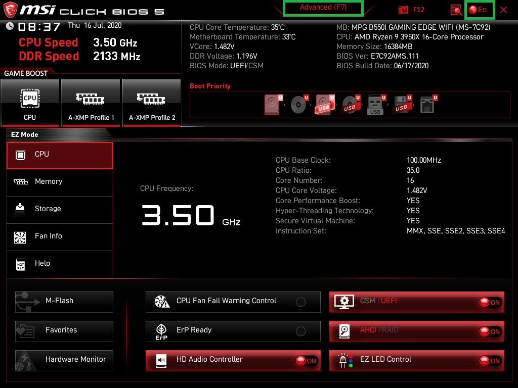518x388 pixels.
Task: Click the Boot Priority label
Action: coord(210,86)
